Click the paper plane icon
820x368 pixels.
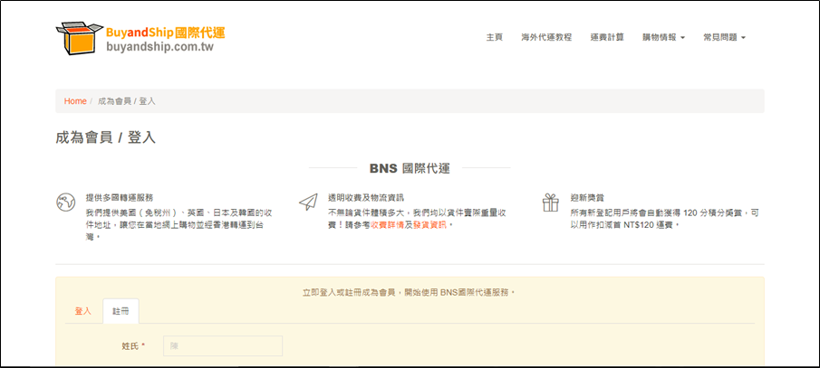(308, 202)
